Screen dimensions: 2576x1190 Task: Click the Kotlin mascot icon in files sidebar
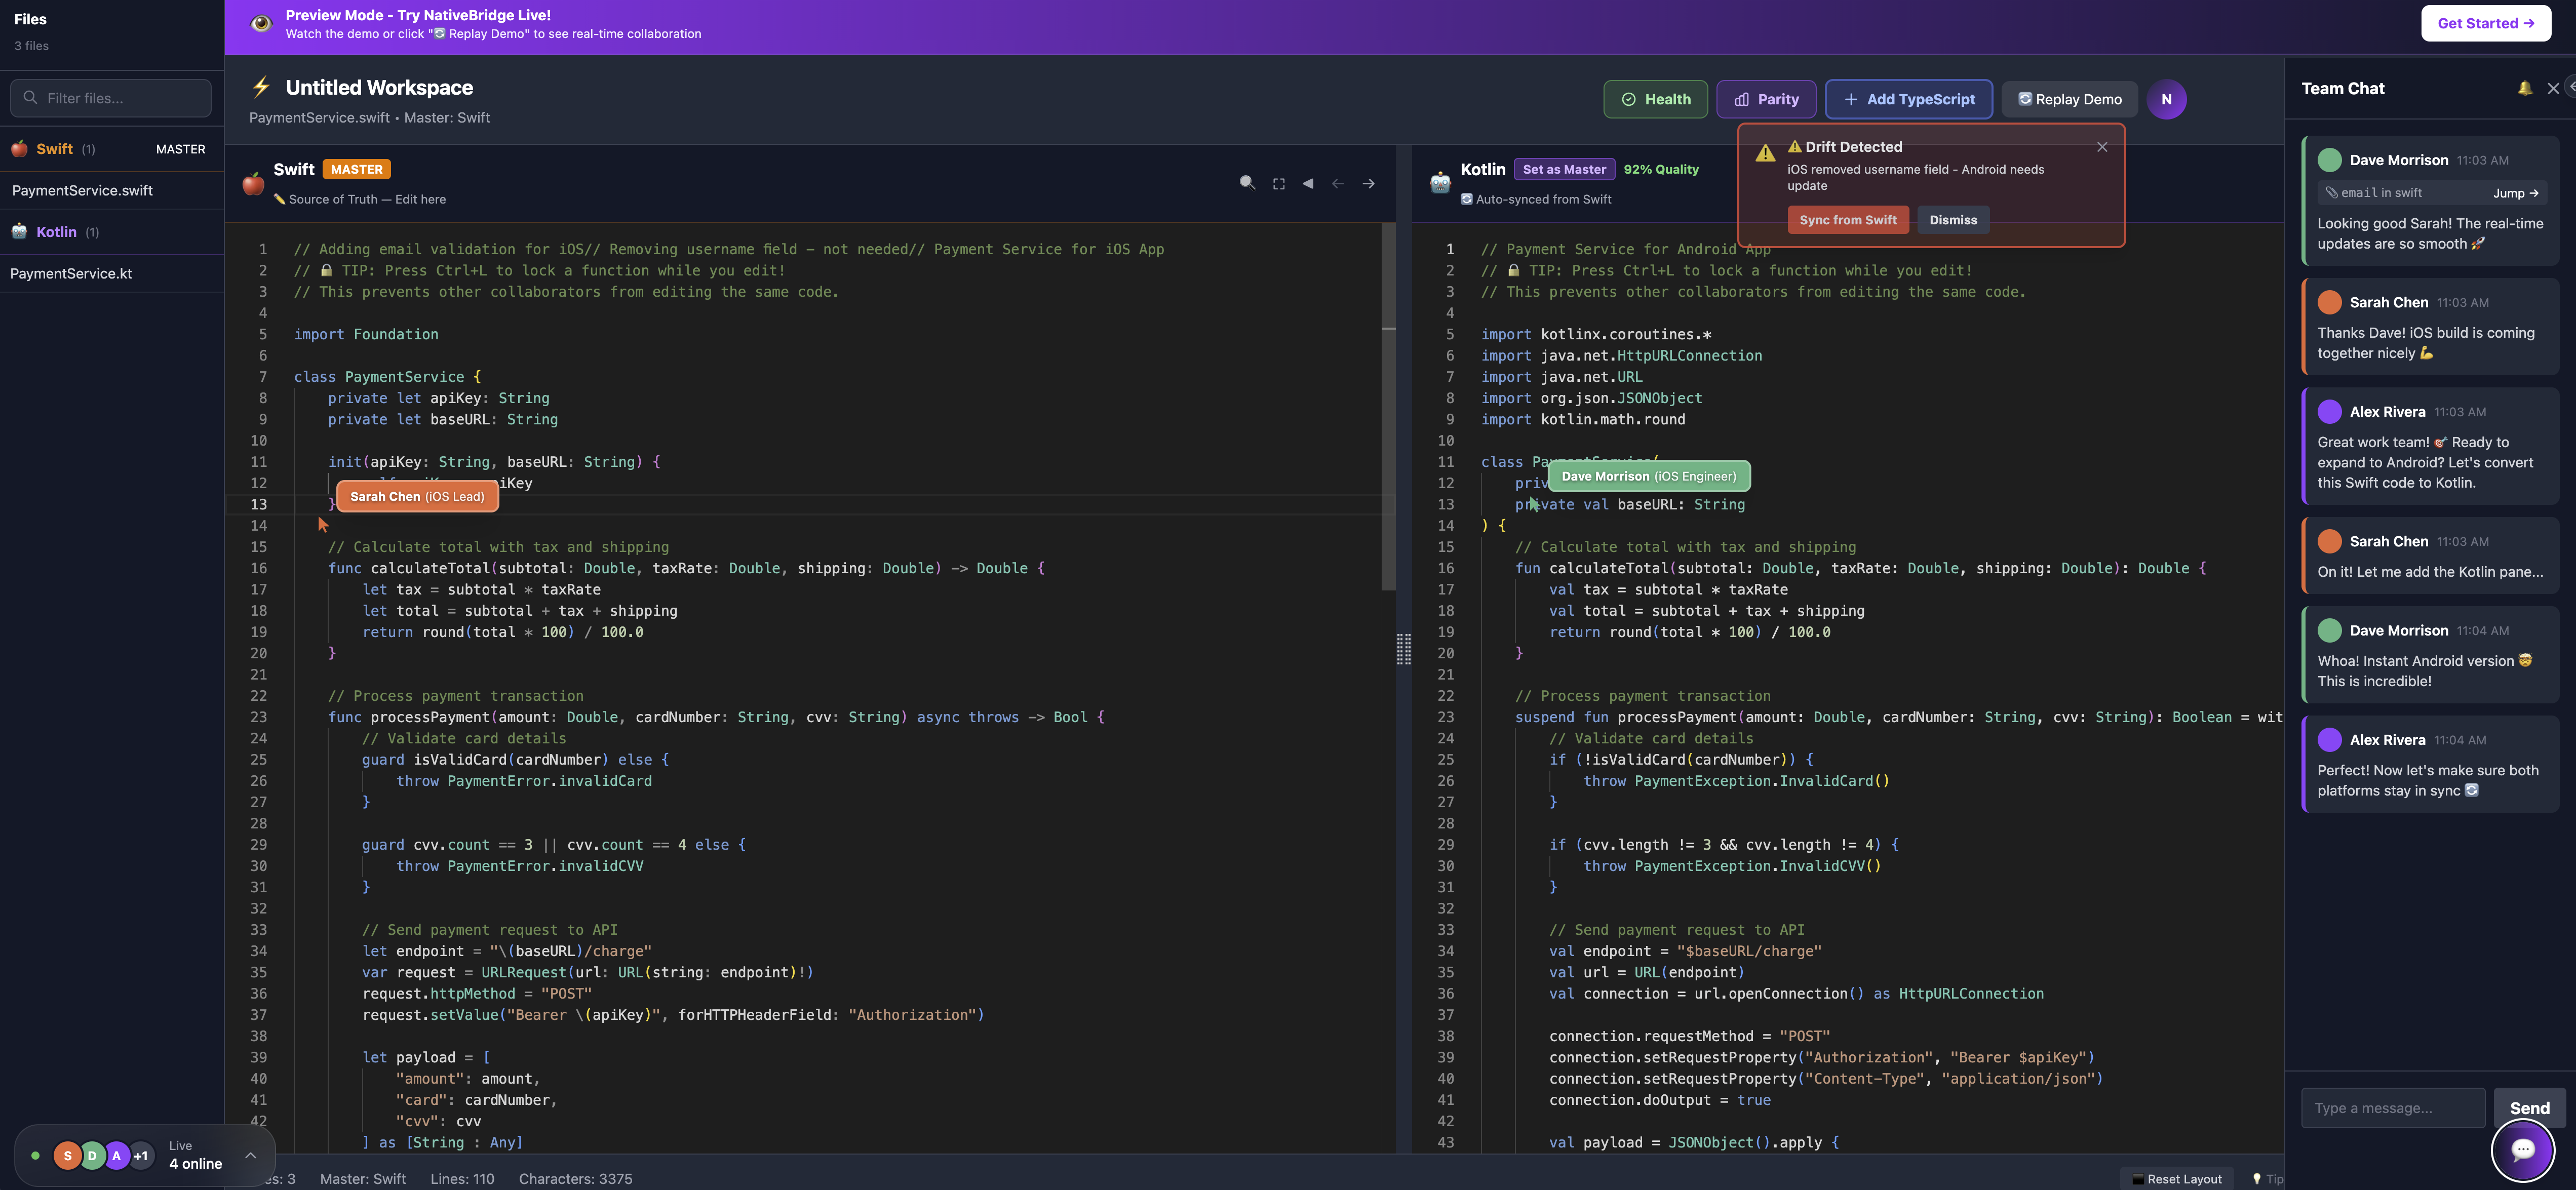[19, 231]
